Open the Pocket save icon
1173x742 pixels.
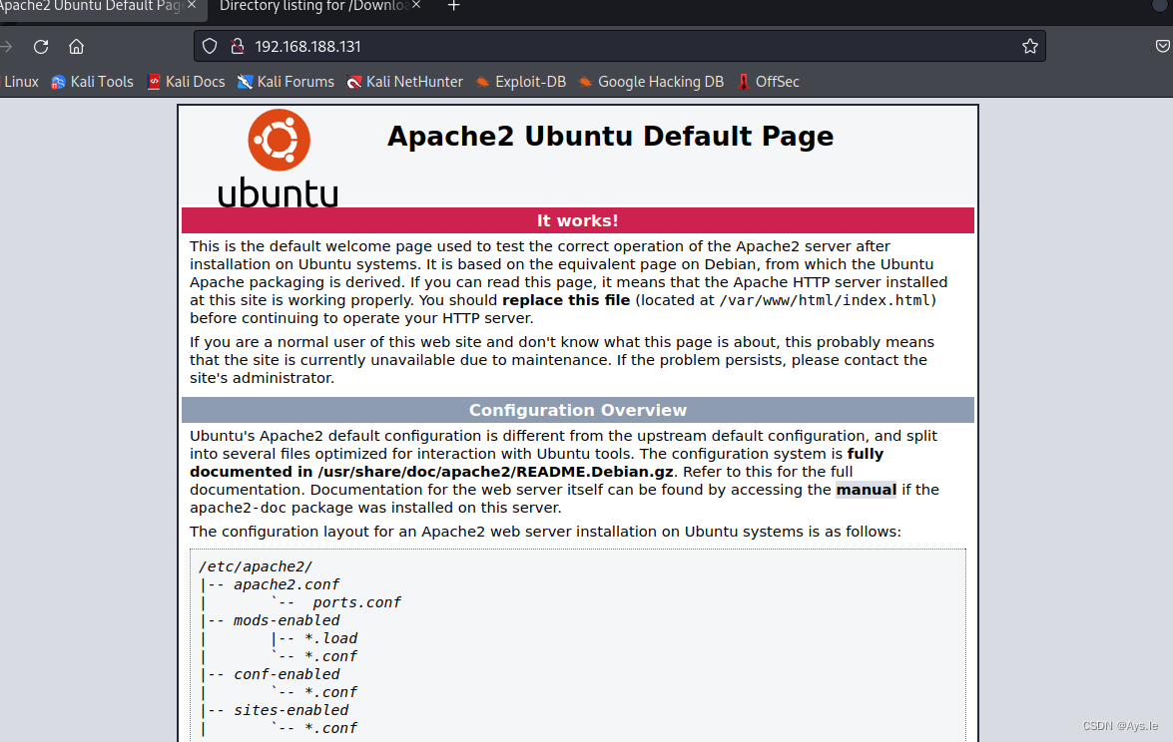(x=1163, y=46)
